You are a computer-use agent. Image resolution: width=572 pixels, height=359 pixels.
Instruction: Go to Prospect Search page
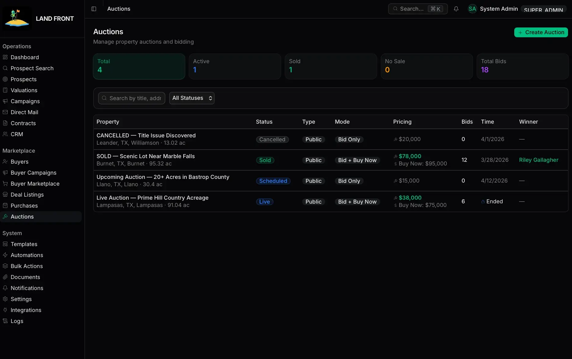41,68
